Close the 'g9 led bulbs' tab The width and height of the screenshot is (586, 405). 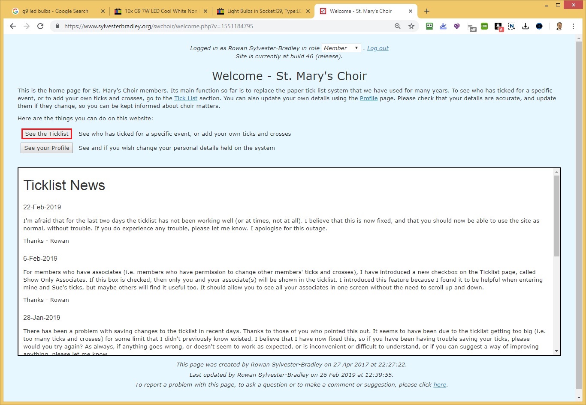(x=103, y=11)
